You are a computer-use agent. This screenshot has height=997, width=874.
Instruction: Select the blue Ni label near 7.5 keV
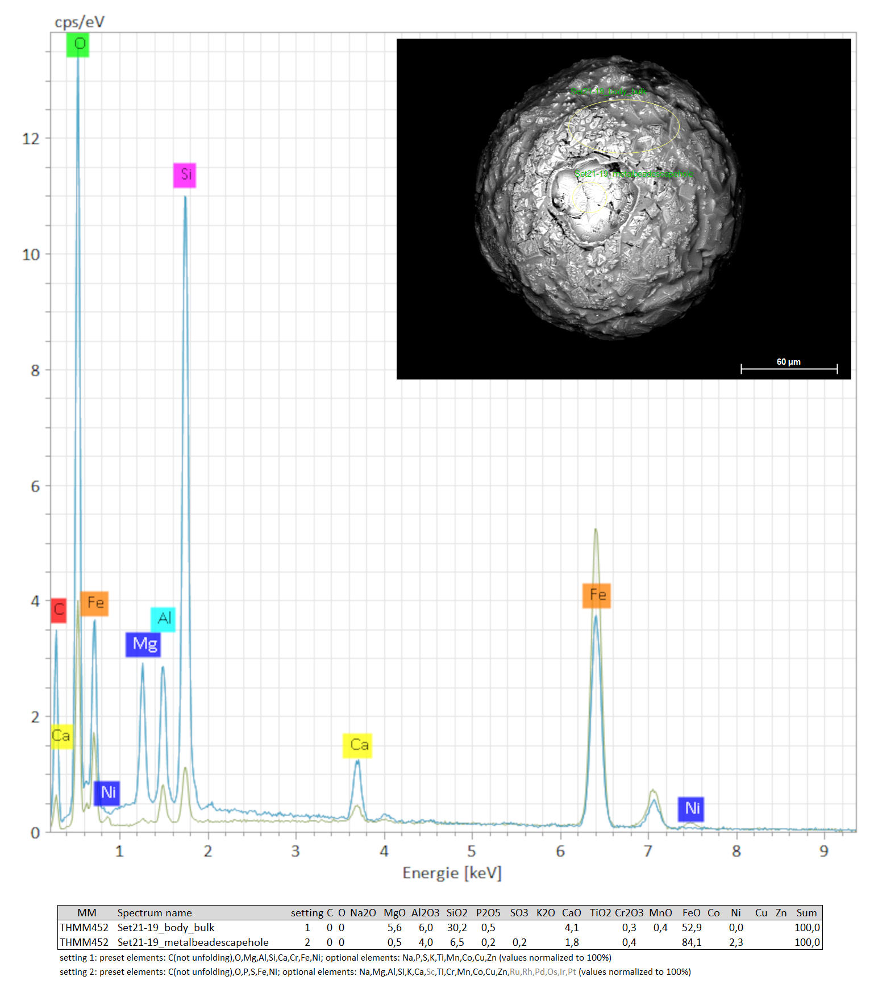tap(691, 808)
